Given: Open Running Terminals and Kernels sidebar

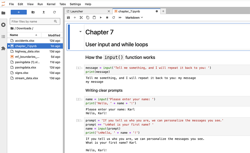Looking at the screenshot, I should coord(3,25).
